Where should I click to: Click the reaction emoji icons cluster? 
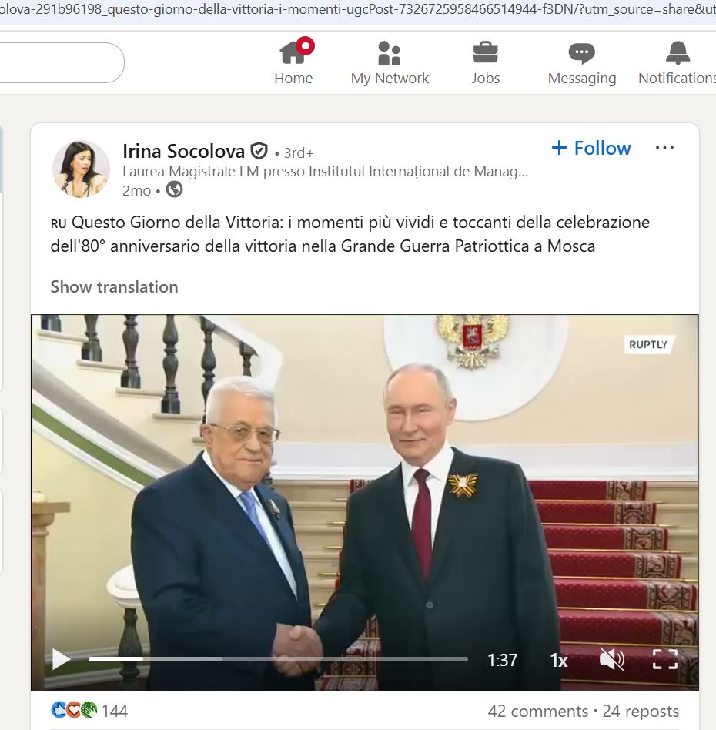[x=74, y=709]
